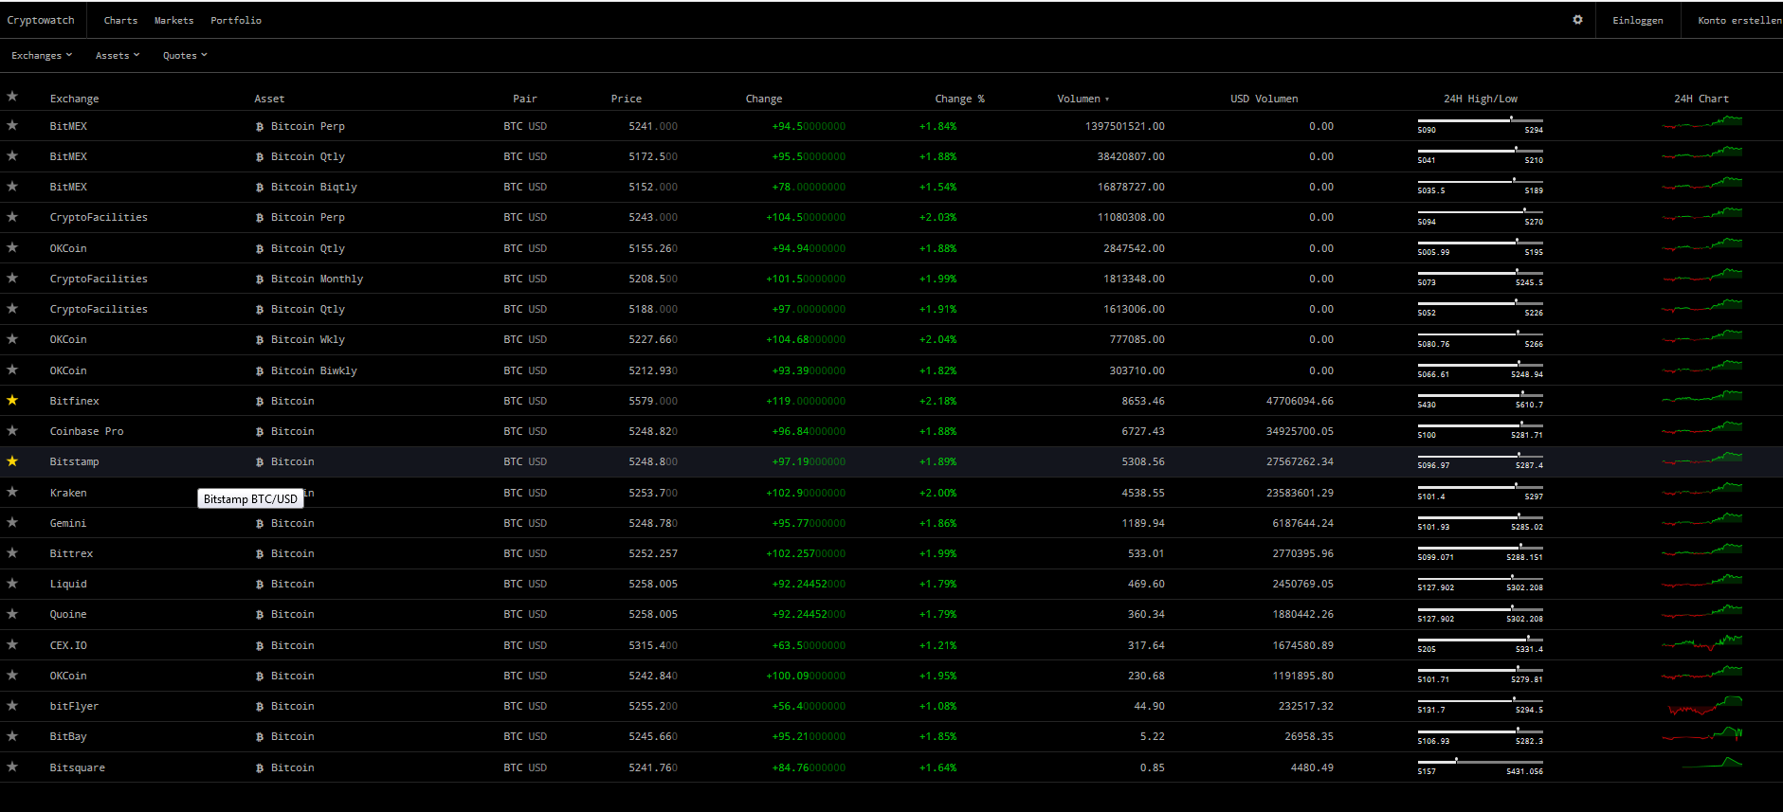The height and width of the screenshot is (812, 1783).
Task: Star the Bitsquare market row
Action: click(12, 767)
